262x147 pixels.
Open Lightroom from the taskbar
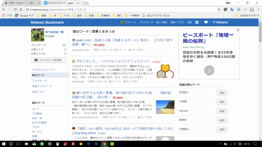(x=96, y=144)
